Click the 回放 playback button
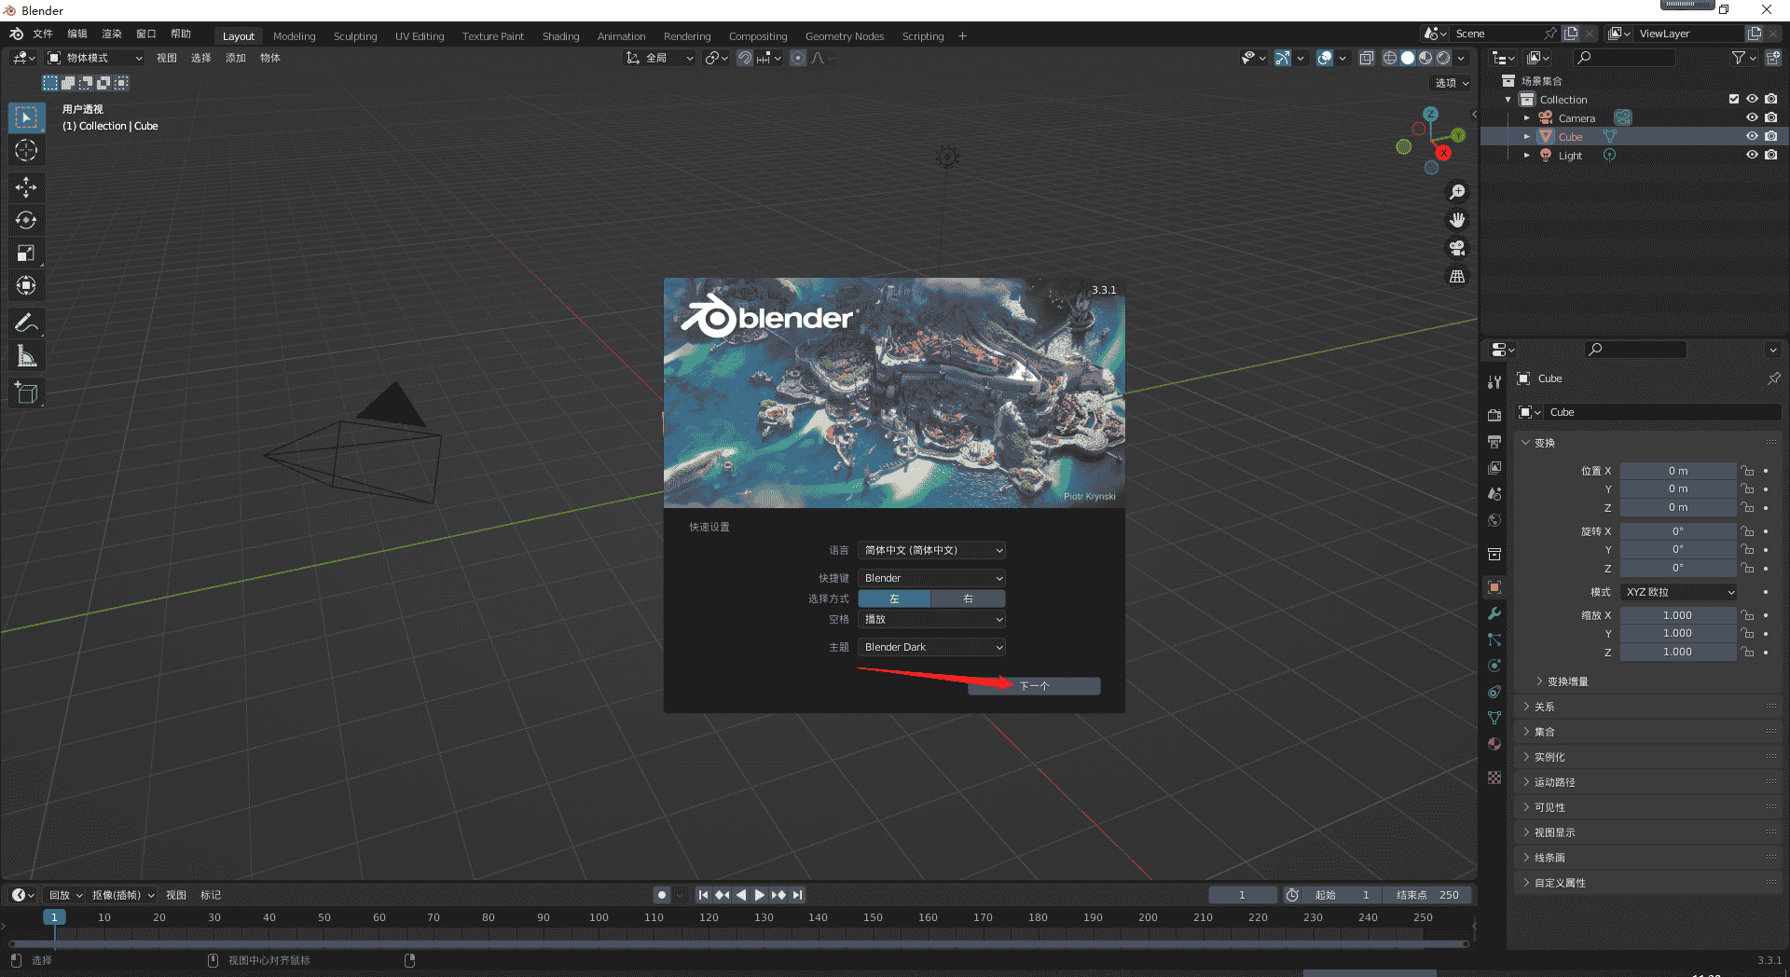This screenshot has height=977, width=1790. tap(65, 895)
